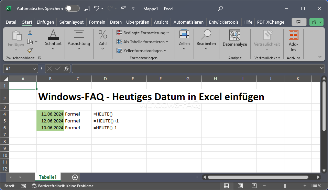Open the Add-Ins button
The width and height of the screenshot is (328, 190).
pos(293,41)
